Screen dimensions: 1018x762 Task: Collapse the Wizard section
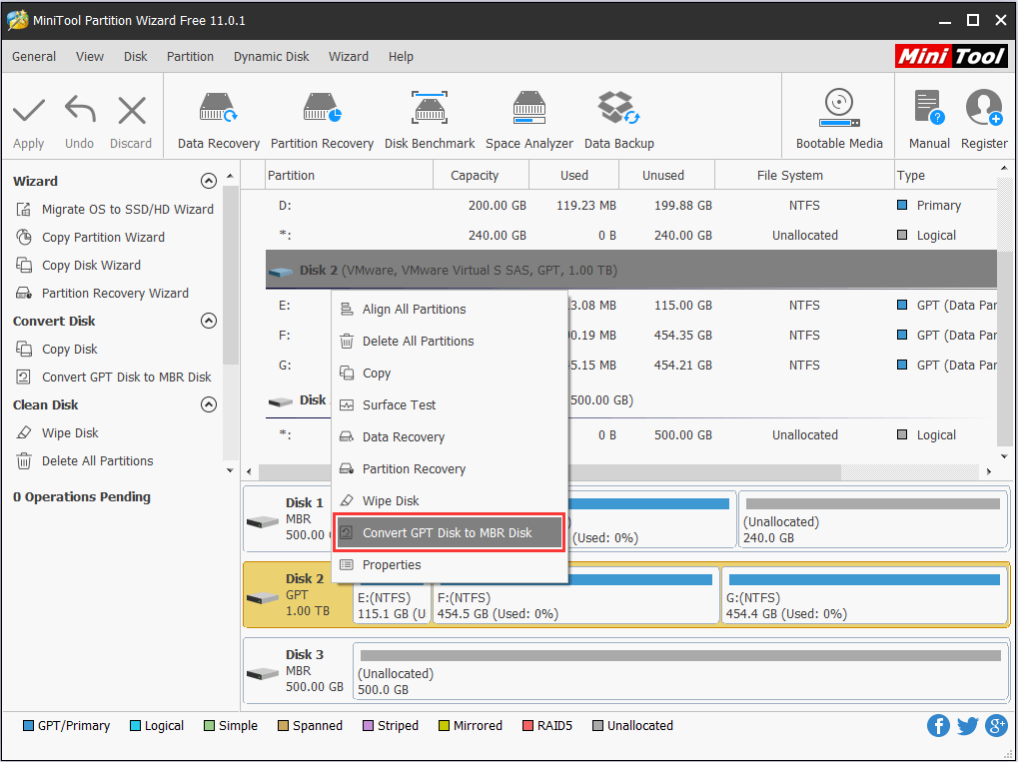(x=209, y=181)
